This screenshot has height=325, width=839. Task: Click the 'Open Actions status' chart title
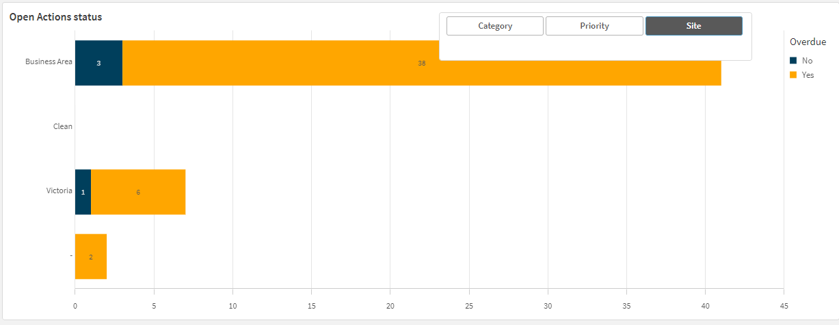coord(55,16)
